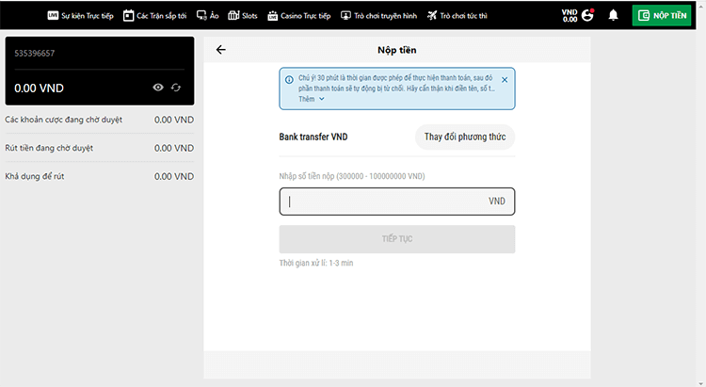Go to the Ảo virtual sports menu
This screenshot has width=706, height=387.
(x=208, y=16)
